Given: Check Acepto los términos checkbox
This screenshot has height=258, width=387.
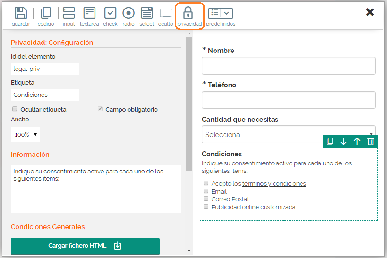Looking at the screenshot, I should click(x=206, y=183).
